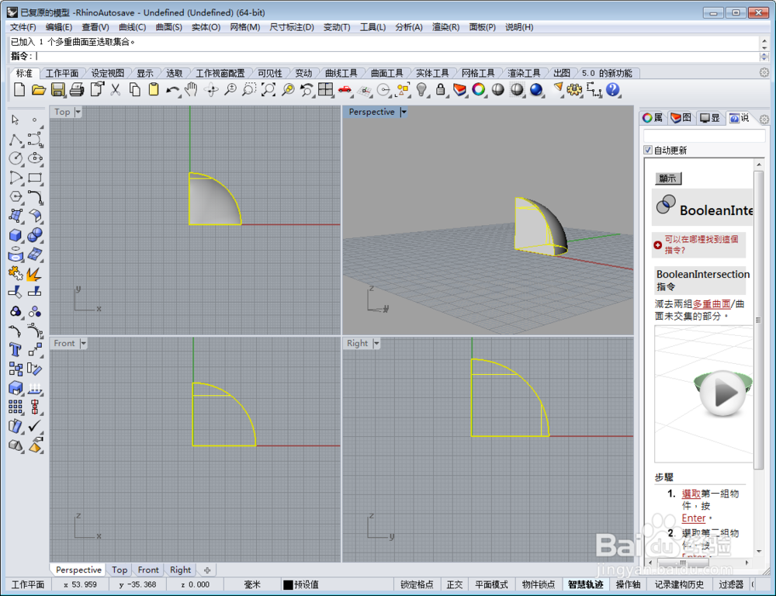Select the polyline tool in sidebar
The image size is (776, 596).
(x=16, y=140)
